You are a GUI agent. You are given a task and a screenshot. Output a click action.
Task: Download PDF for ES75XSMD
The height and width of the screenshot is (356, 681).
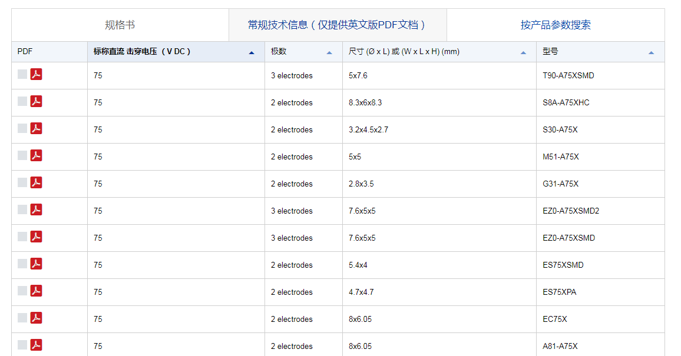(37, 264)
